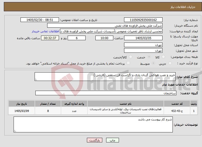Screen dimensions: 202x147
Task: Select the جزیی purchase type radio
Action: pos(170,63)
